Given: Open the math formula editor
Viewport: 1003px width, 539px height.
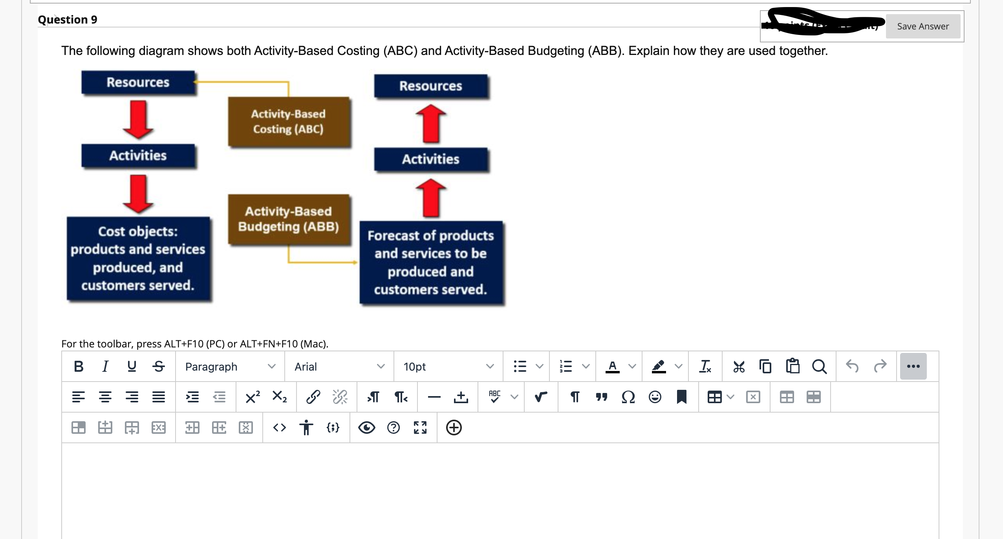Looking at the screenshot, I should tap(541, 397).
